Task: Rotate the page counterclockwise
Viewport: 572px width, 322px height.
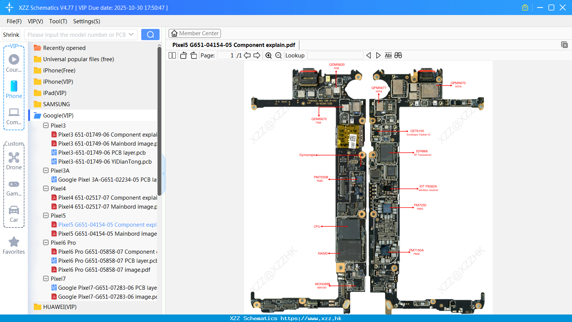Action: [x=183, y=55]
